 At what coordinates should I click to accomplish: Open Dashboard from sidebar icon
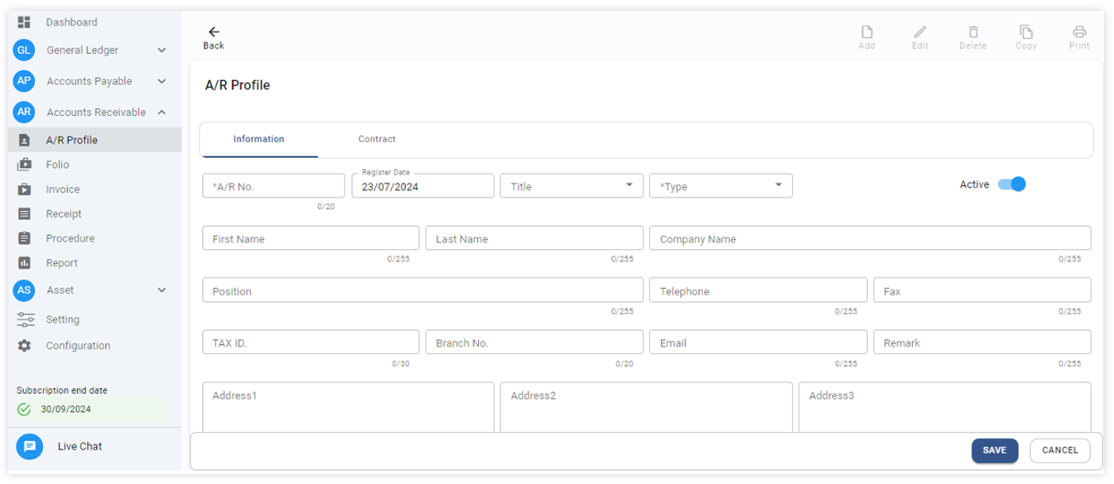tap(24, 22)
